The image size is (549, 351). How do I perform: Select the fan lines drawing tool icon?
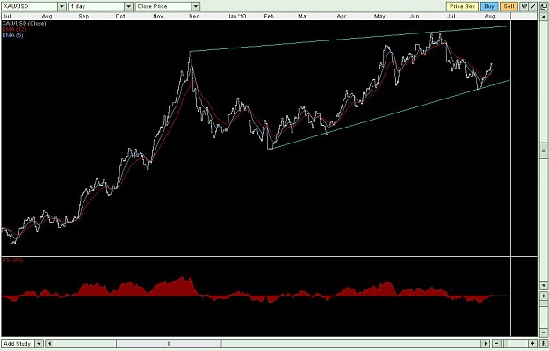[524, 6]
